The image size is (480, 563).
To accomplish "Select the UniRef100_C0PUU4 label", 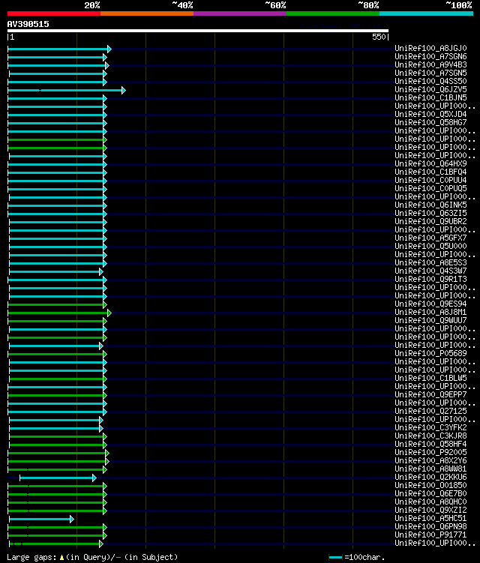I will pos(430,180).
